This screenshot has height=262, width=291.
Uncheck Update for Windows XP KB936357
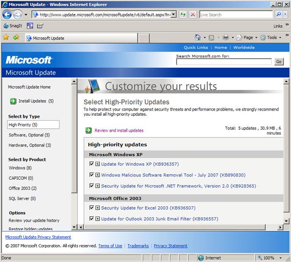coord(92,164)
